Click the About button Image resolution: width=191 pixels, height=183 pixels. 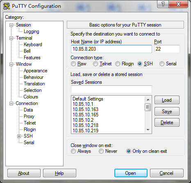(x=24, y=173)
